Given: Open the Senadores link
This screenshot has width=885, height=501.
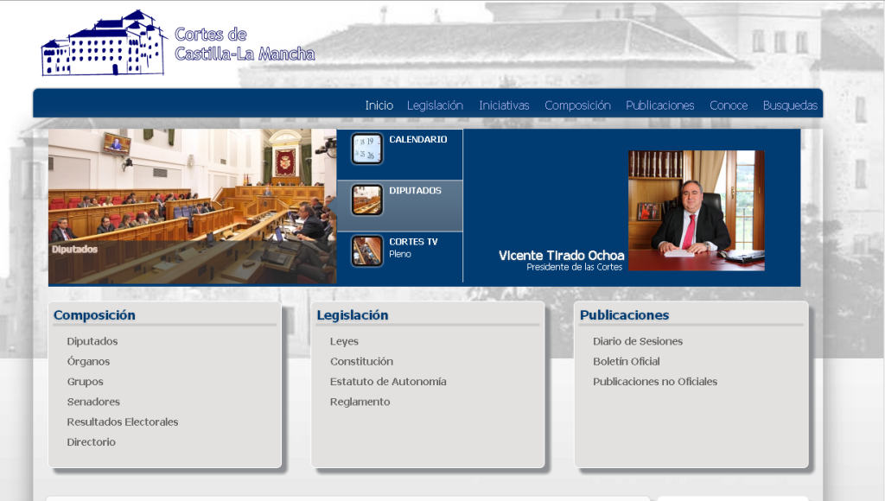Looking at the screenshot, I should tap(93, 402).
